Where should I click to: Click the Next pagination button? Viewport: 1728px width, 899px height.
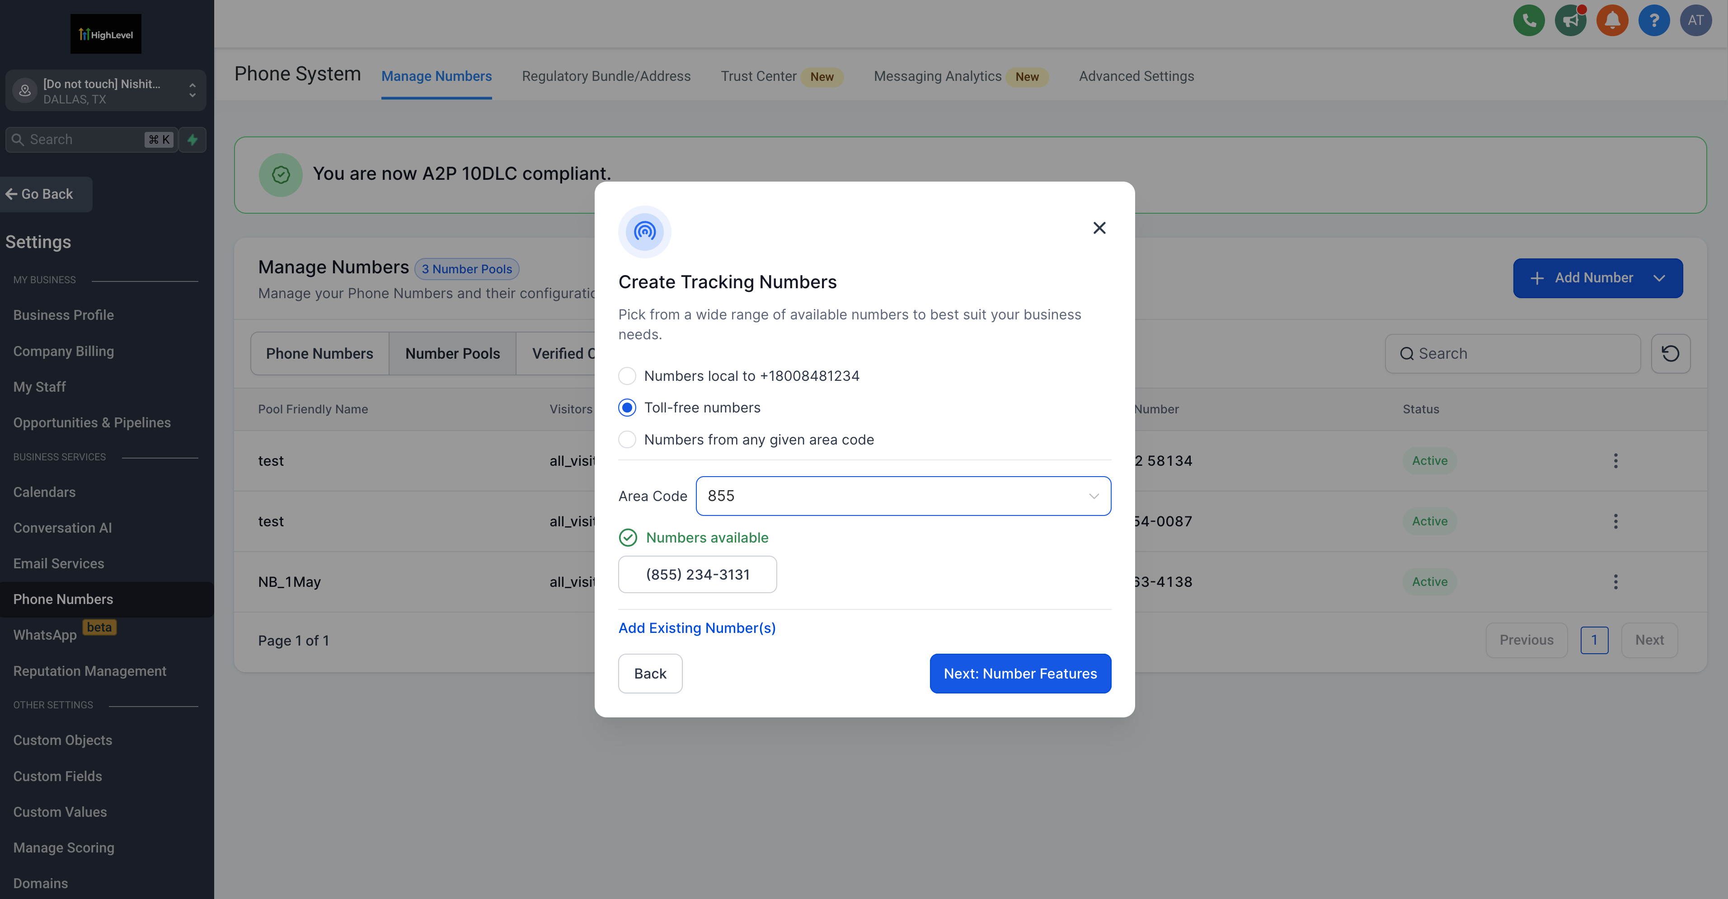click(x=1649, y=640)
